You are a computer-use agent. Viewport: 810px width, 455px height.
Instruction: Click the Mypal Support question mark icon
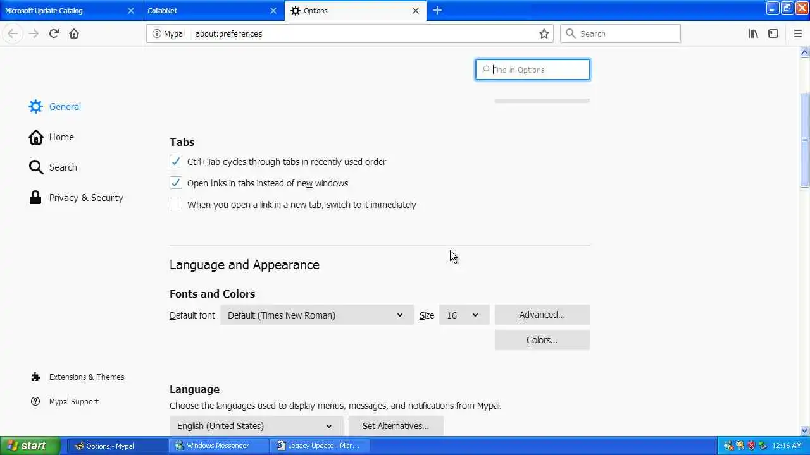[x=35, y=401]
